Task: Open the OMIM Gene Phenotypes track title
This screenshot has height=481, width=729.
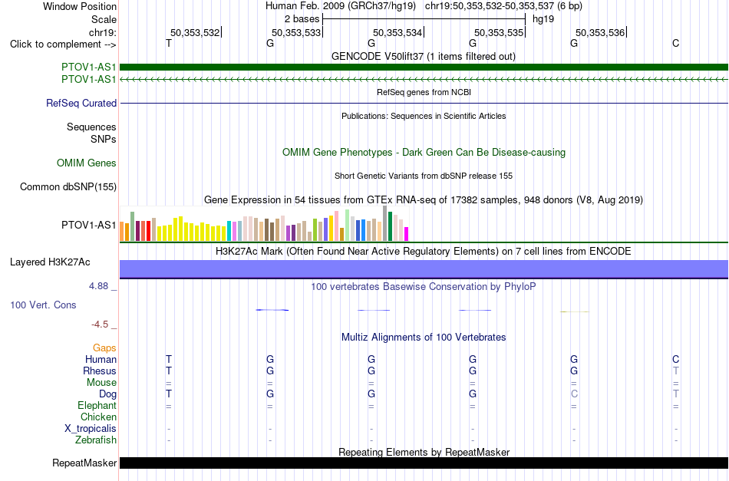Action: click(424, 153)
